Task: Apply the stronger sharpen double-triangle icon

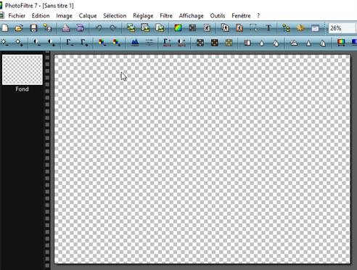Action: tap(323, 43)
